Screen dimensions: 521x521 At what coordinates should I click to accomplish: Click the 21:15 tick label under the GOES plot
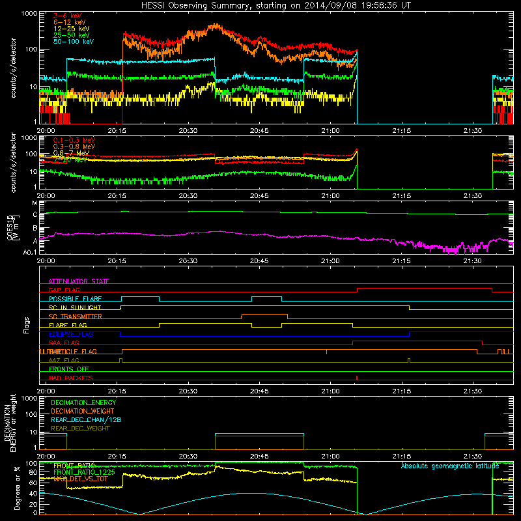pos(401,261)
